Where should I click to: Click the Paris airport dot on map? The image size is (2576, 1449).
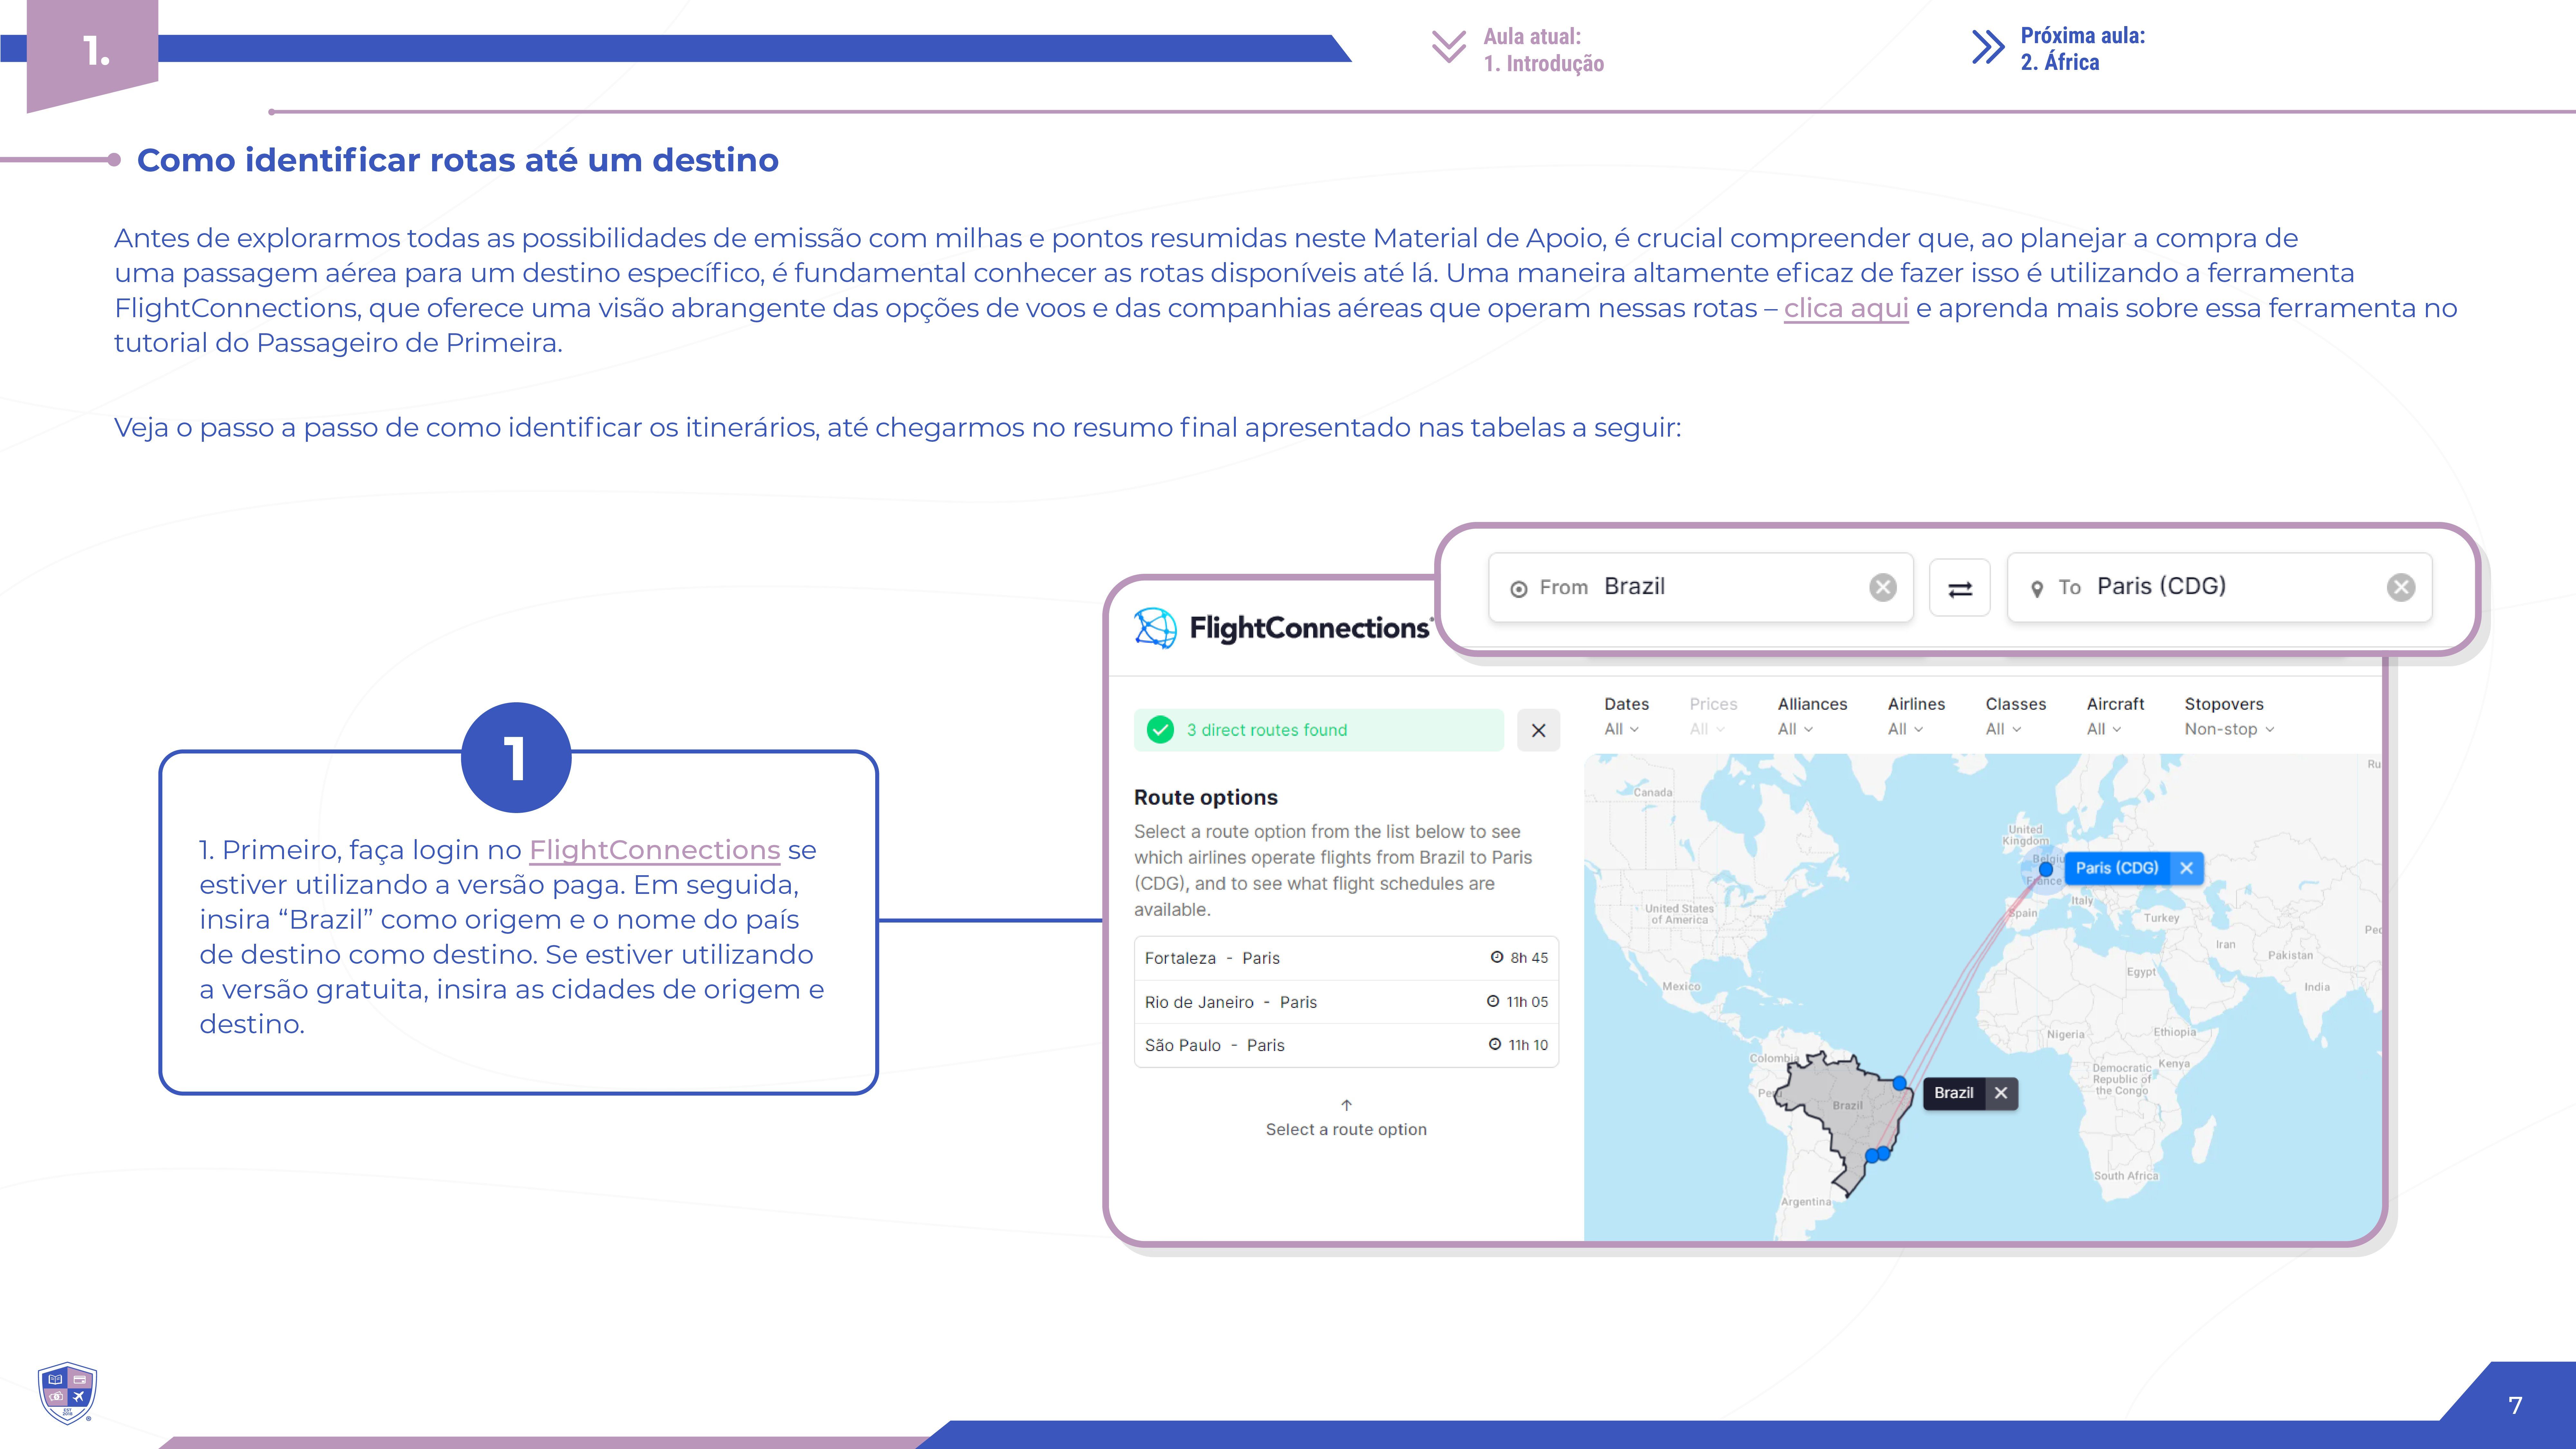tap(2046, 869)
